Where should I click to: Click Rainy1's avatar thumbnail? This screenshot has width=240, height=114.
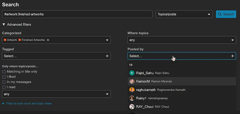click(x=132, y=98)
